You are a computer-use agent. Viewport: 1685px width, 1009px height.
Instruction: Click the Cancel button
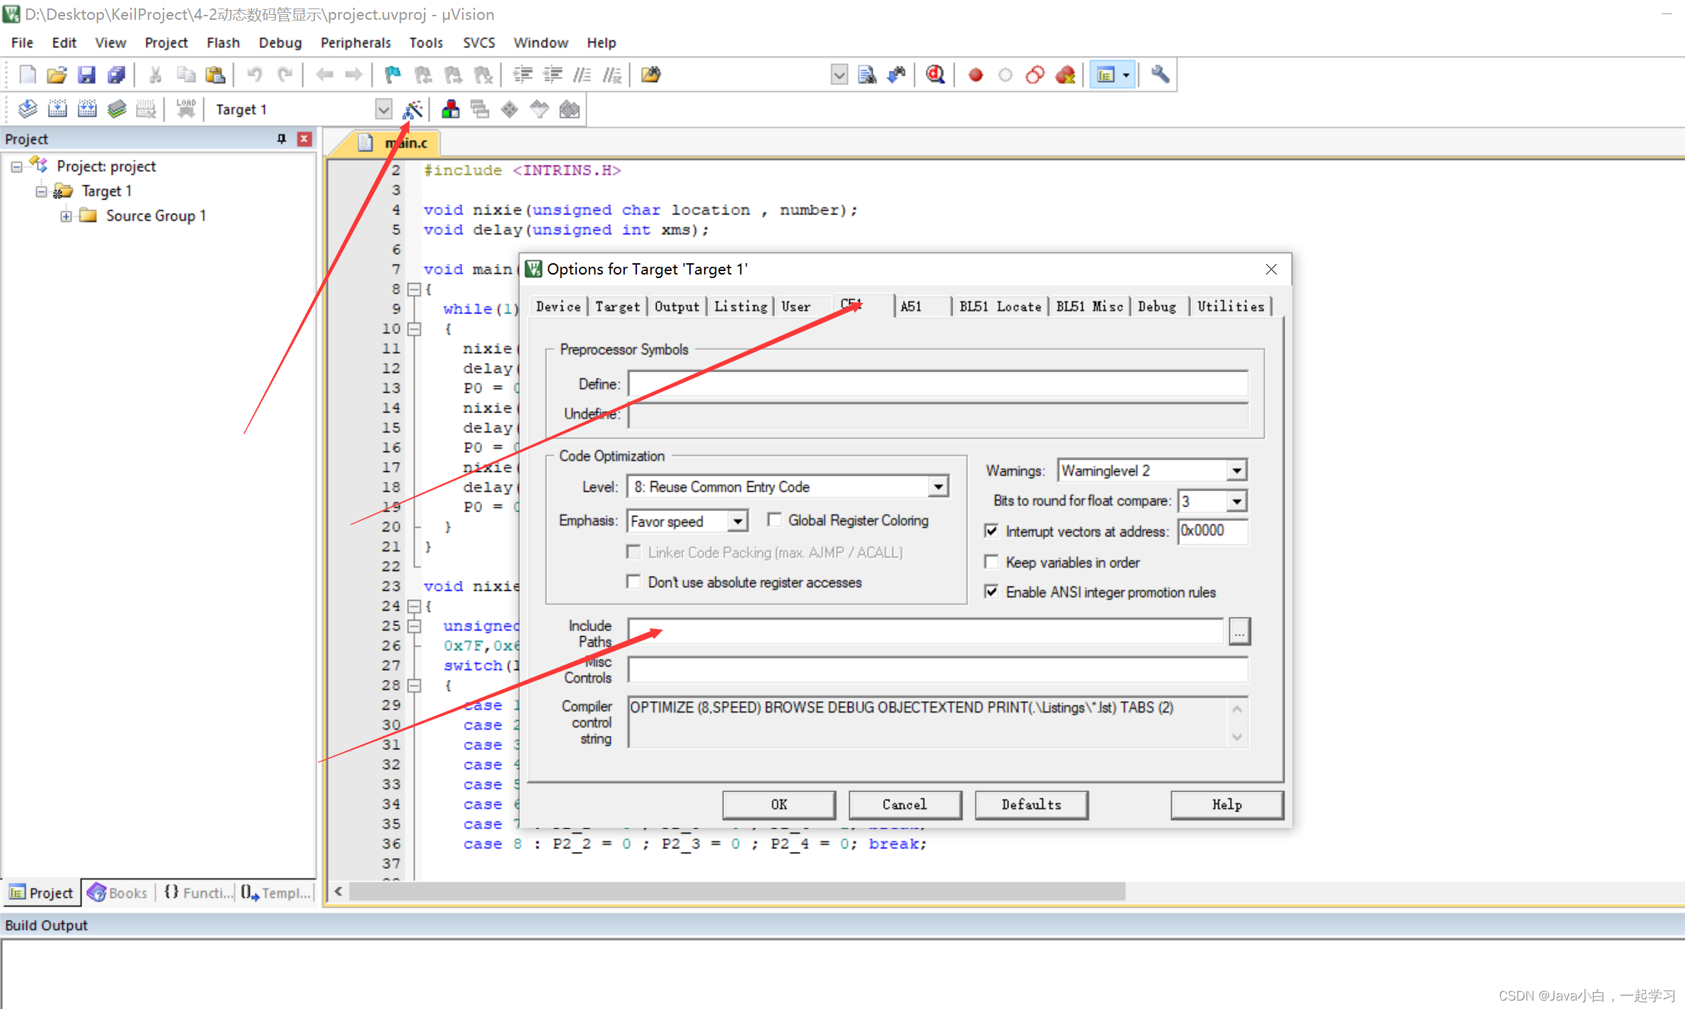pyautogui.click(x=904, y=805)
